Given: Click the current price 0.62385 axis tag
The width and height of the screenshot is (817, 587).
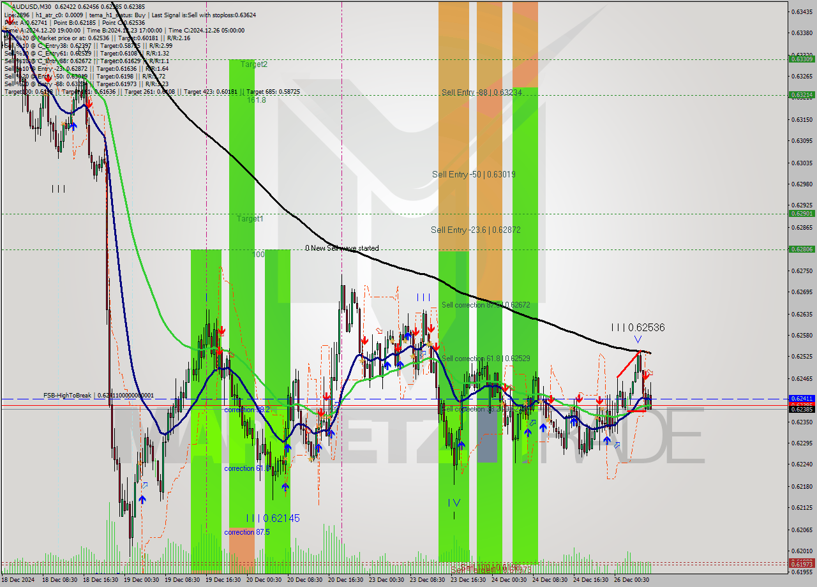Looking at the screenshot, I should point(802,409).
